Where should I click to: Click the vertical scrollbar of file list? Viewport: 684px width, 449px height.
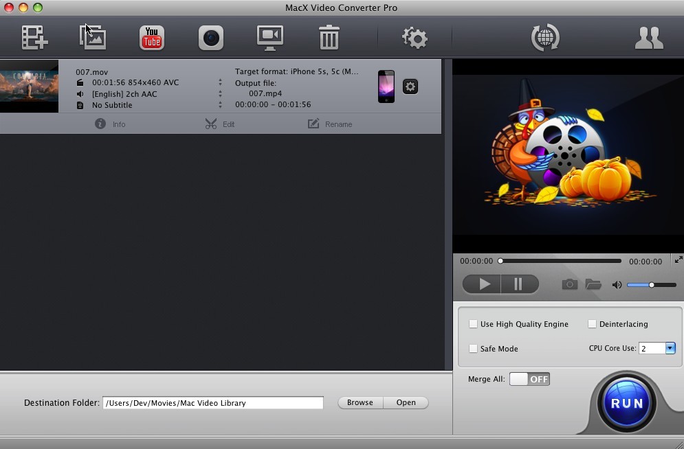pos(448,215)
